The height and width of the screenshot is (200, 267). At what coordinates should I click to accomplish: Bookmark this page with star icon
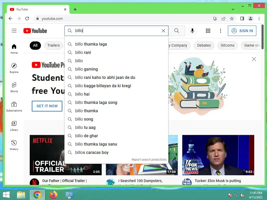coord(232,18)
